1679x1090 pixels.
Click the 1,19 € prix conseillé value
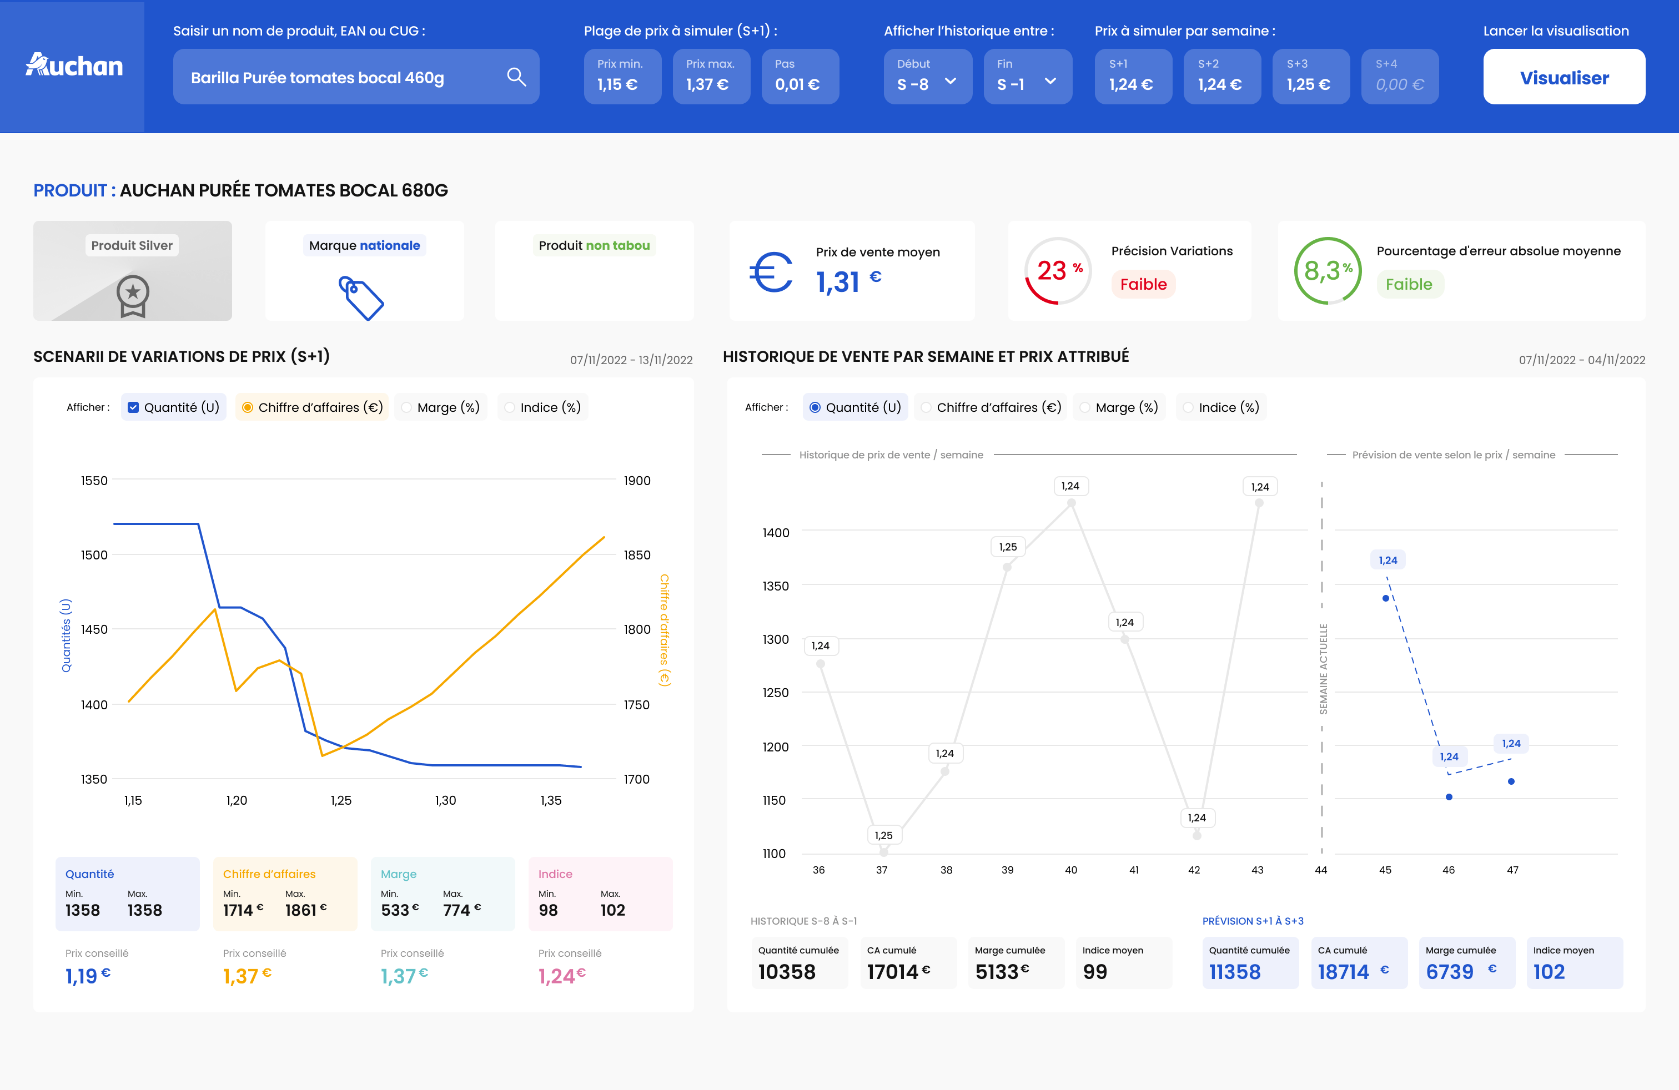click(88, 976)
